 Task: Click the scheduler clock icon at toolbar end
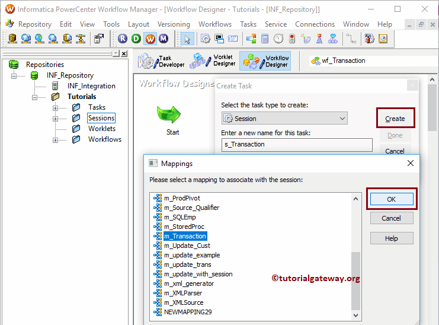coord(383,39)
